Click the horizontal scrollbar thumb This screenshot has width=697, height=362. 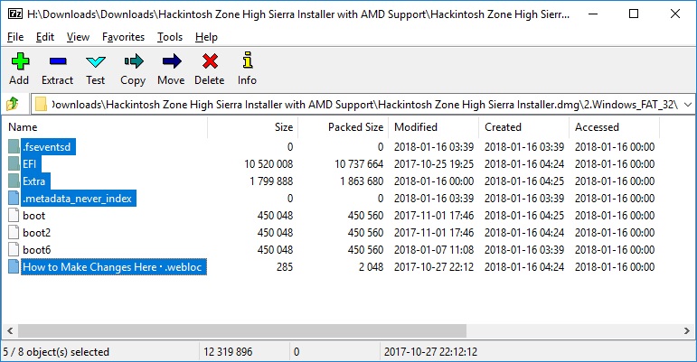point(242,330)
